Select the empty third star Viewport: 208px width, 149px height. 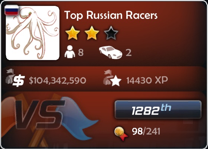click(x=111, y=33)
